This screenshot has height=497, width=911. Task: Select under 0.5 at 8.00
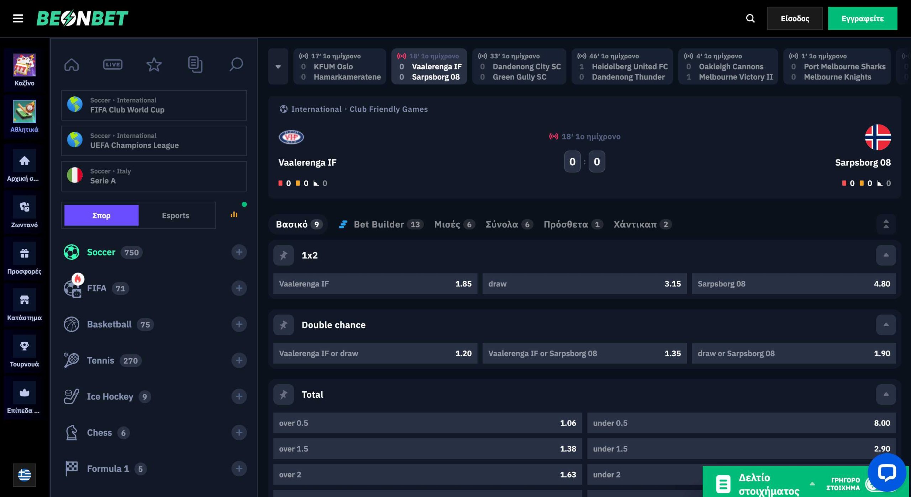[x=742, y=423]
